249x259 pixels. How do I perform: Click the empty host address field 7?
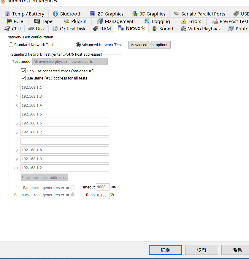pyautogui.click(x=65, y=141)
